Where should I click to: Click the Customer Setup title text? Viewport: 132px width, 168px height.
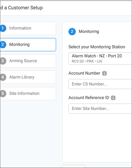tap(25, 8)
